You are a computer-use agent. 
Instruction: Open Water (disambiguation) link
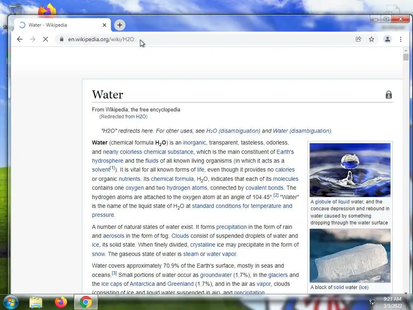[x=302, y=131]
